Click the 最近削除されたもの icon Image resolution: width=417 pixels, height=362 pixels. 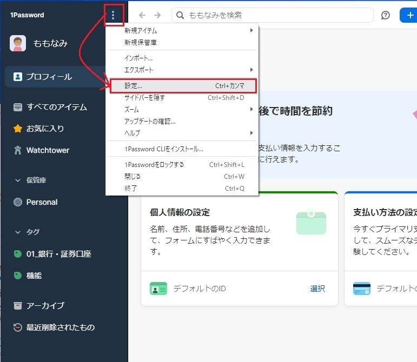(x=18, y=327)
